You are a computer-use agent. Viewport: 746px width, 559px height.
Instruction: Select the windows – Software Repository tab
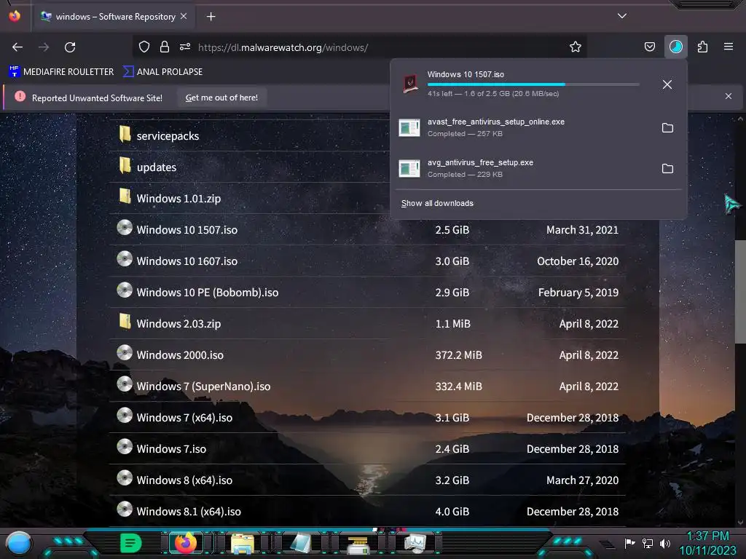coord(113,17)
